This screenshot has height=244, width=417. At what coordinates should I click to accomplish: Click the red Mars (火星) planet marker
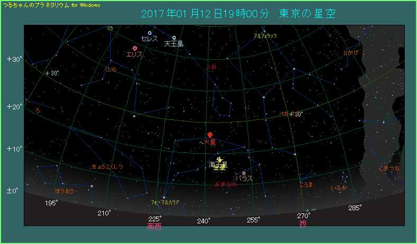[210, 135]
